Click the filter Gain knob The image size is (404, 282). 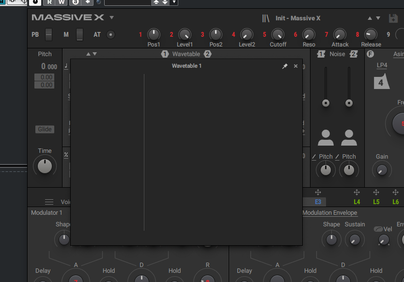pyautogui.click(x=382, y=170)
